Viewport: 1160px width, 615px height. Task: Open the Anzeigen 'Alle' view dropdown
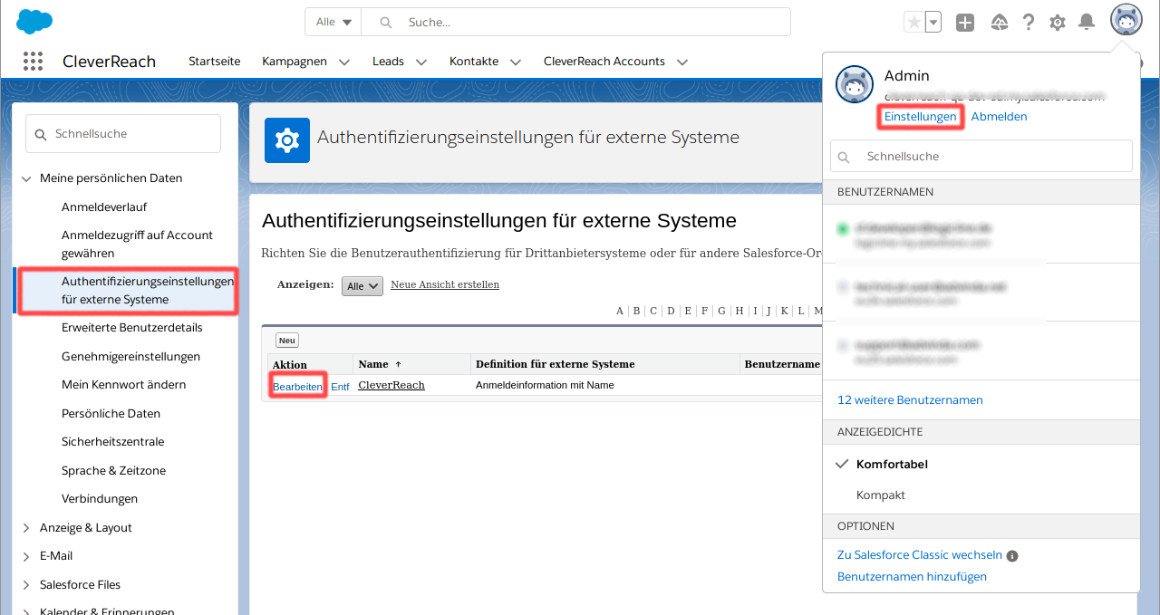point(362,286)
